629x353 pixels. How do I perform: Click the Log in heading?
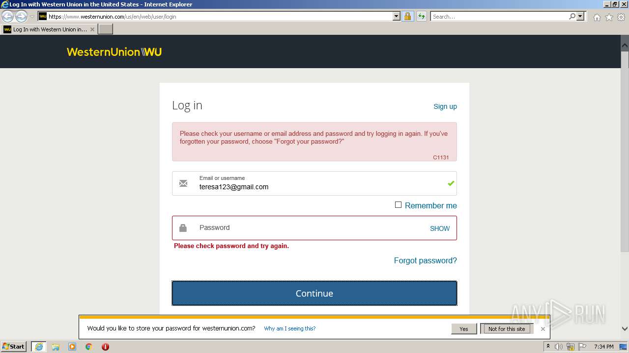187,105
